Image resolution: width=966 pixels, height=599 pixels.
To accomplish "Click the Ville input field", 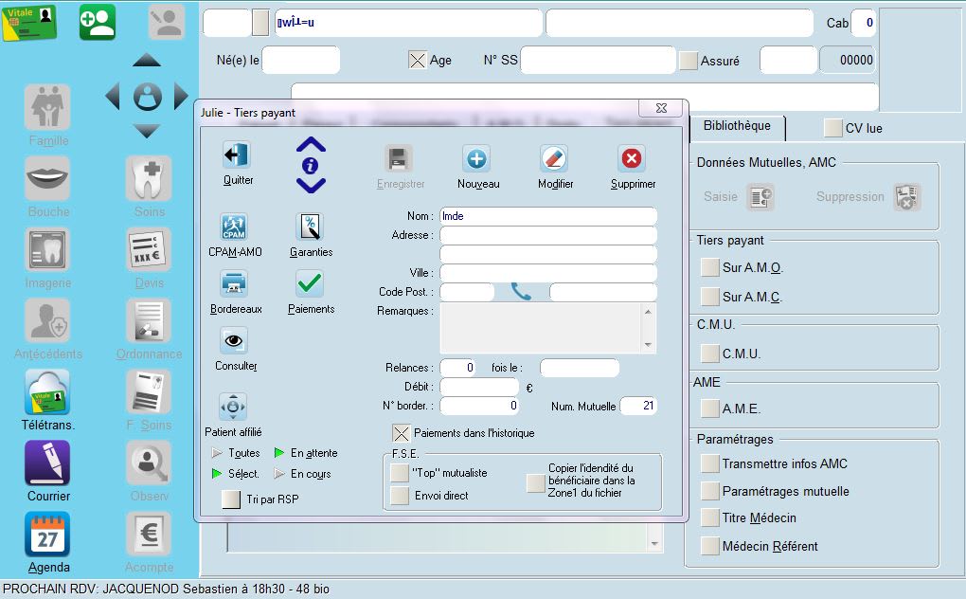I will 547,273.
